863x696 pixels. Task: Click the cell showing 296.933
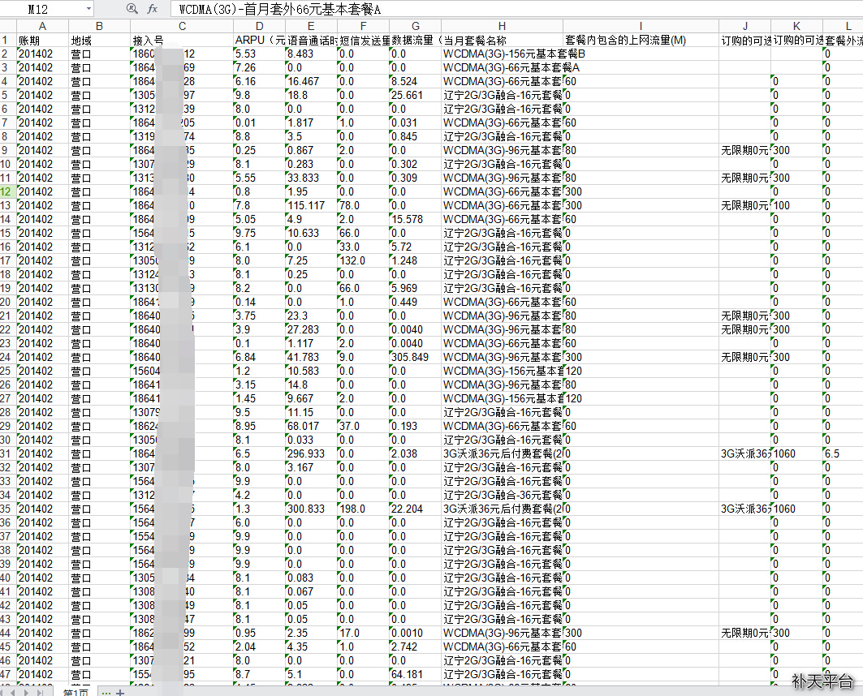(x=310, y=453)
